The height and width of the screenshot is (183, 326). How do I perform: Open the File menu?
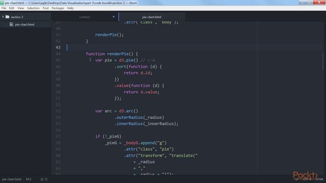pos(4,8)
